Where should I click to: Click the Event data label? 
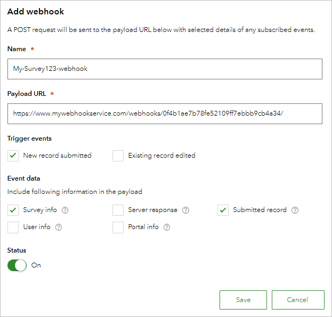tap(23, 178)
